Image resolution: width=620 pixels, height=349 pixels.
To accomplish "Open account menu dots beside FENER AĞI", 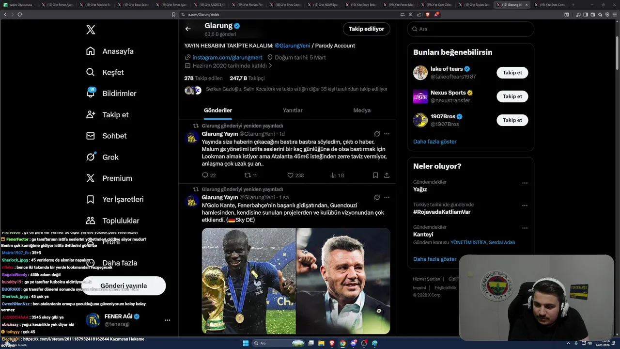I will point(167,320).
